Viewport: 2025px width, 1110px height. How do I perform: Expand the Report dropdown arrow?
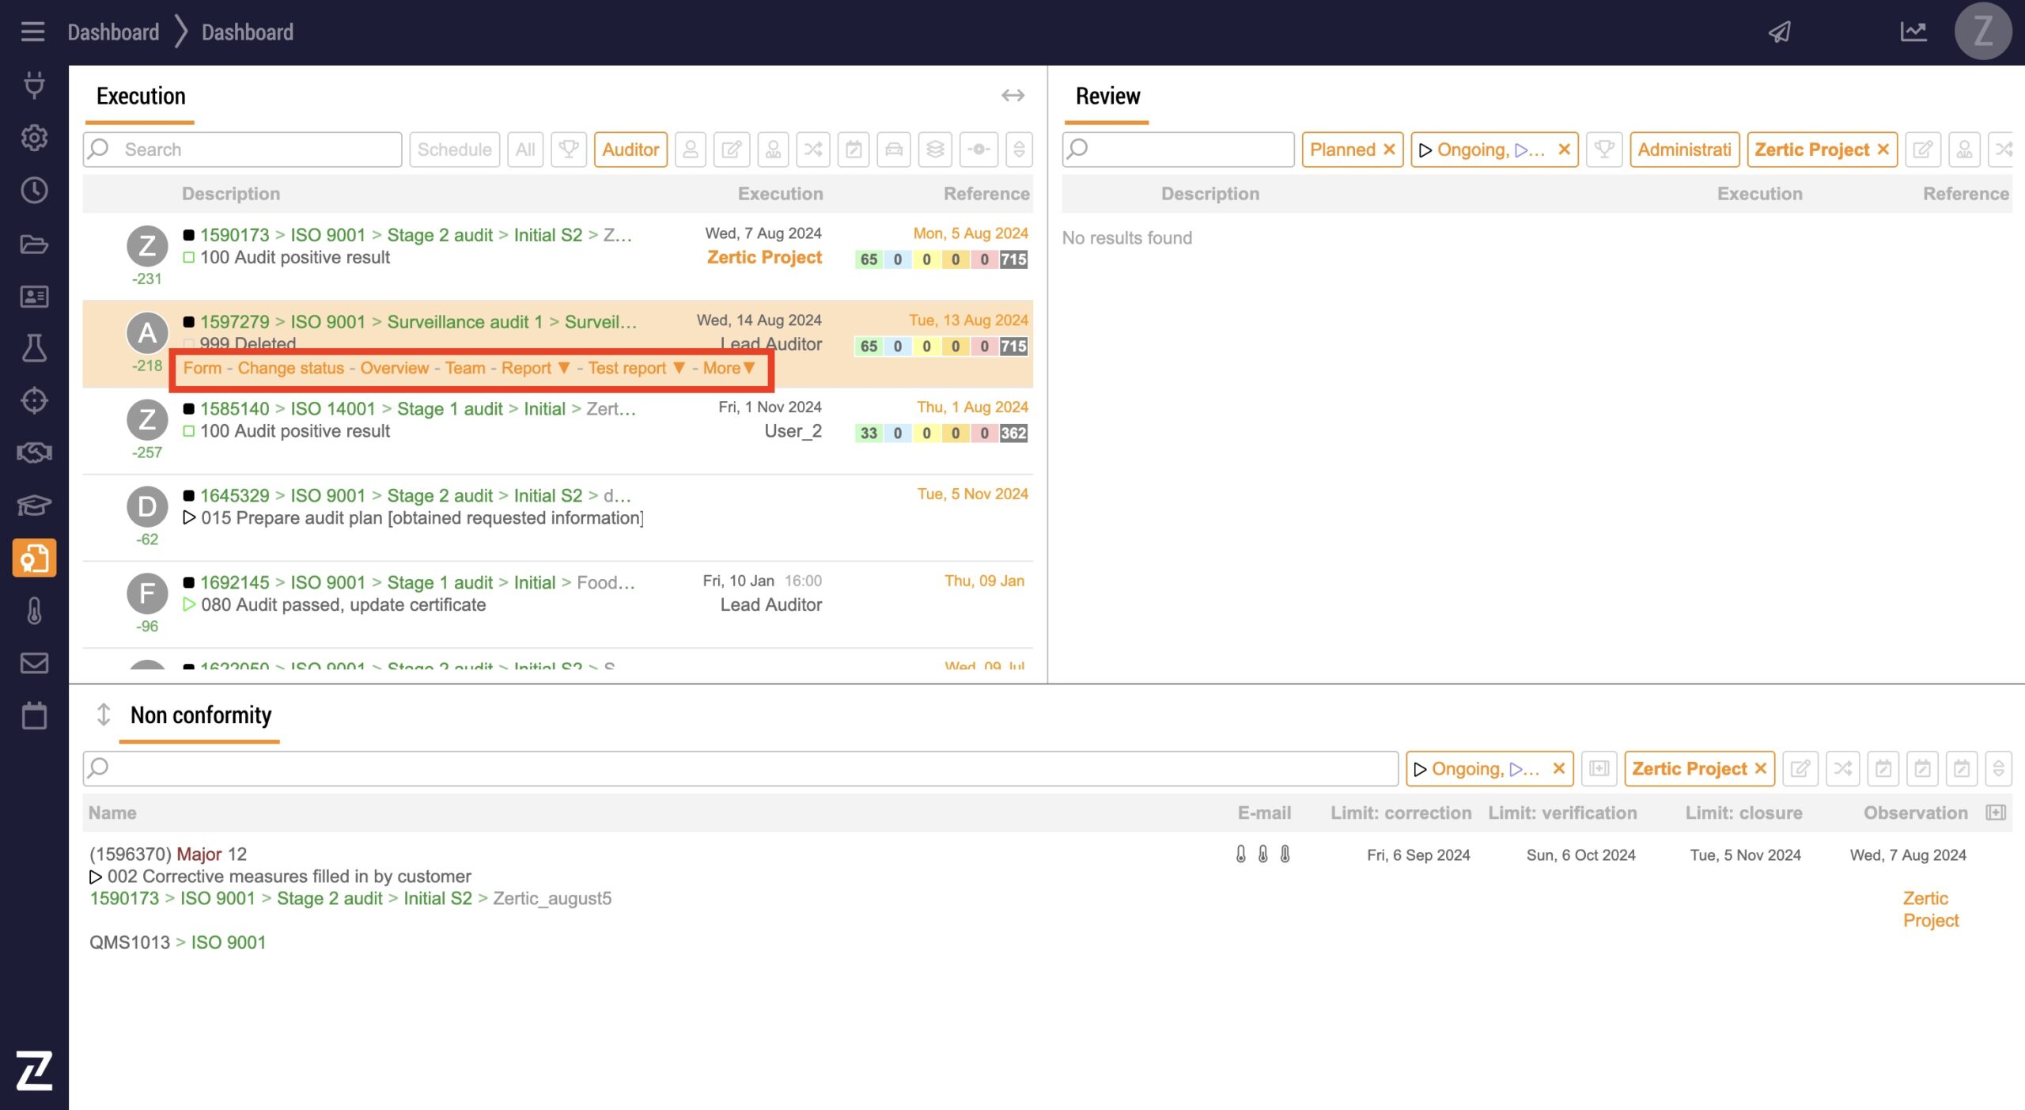(x=564, y=368)
